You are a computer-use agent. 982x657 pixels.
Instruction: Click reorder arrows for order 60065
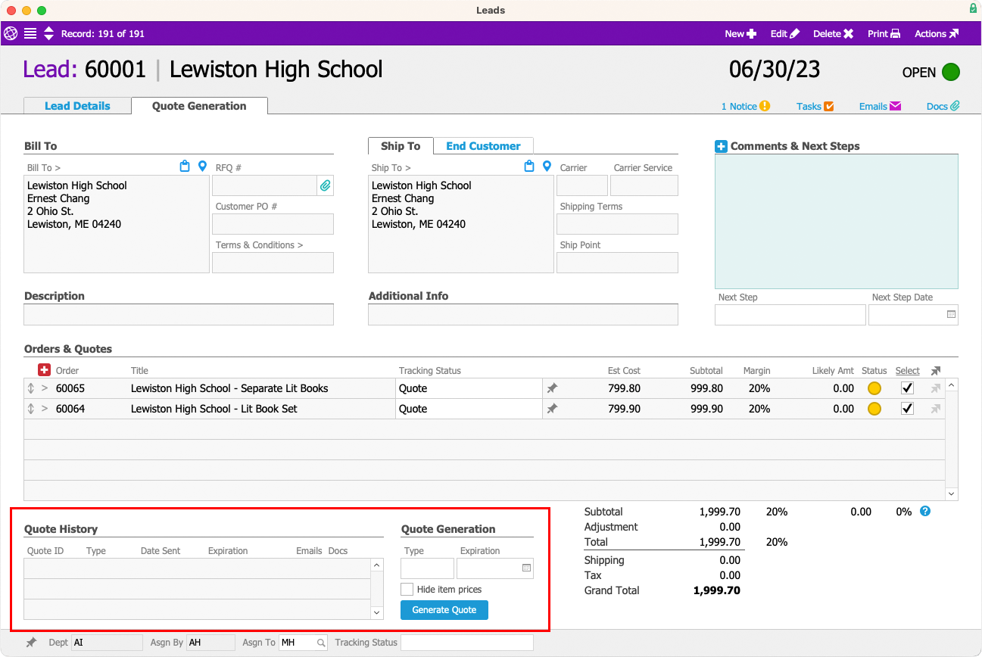(30, 388)
